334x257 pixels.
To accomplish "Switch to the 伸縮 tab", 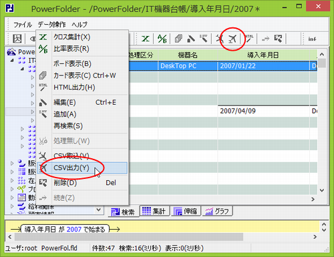I will [x=186, y=211].
